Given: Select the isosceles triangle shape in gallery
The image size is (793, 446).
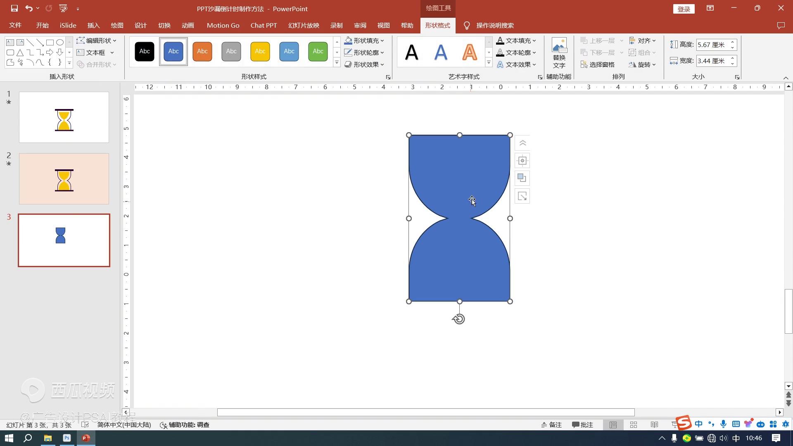Looking at the screenshot, I should [x=20, y=52].
